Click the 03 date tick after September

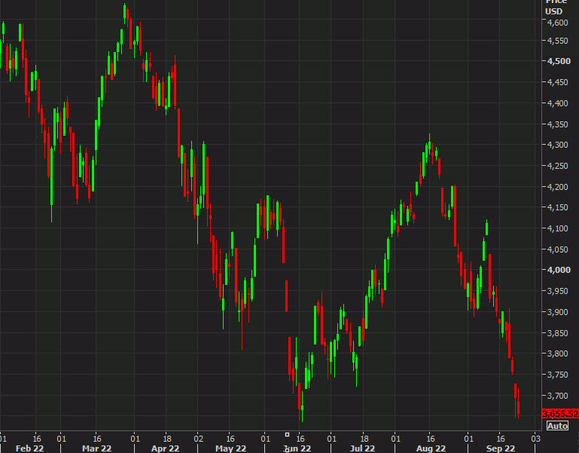coord(536,439)
